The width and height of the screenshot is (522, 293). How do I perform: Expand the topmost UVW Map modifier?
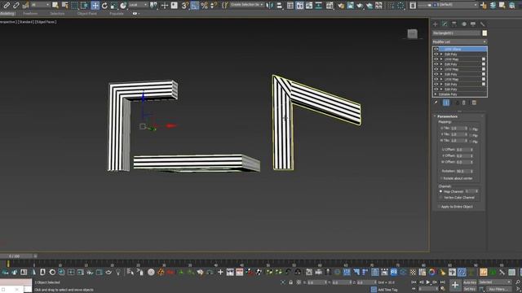click(441, 59)
